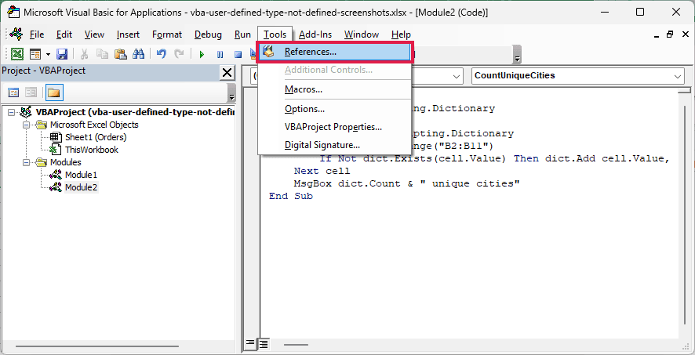Collapse the Modules folder
This screenshot has width=695, height=355.
(x=26, y=162)
